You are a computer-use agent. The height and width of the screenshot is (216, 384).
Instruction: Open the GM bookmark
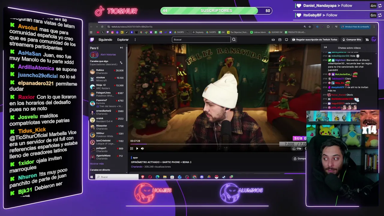coord(221,32)
